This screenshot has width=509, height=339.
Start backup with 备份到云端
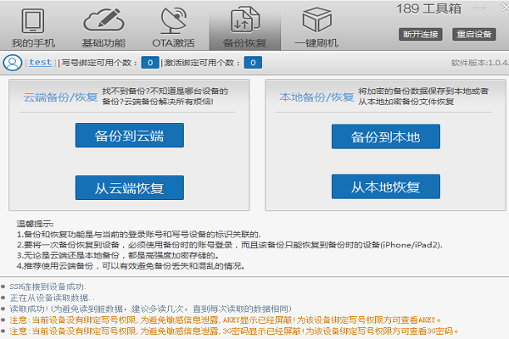tap(130, 136)
